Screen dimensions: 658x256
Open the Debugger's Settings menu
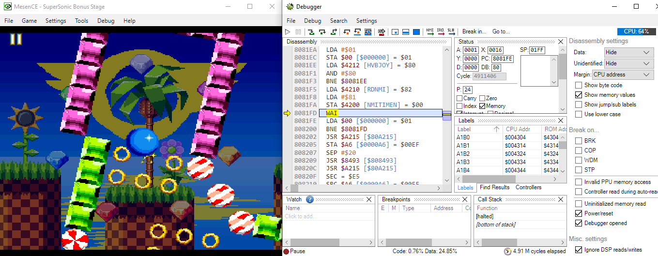coord(367,21)
